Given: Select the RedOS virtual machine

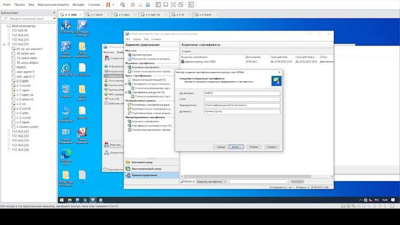Looking at the screenshot, I should point(21,67).
